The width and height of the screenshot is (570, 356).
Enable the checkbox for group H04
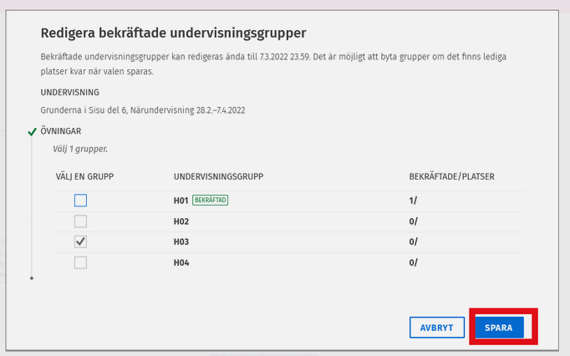tap(80, 262)
